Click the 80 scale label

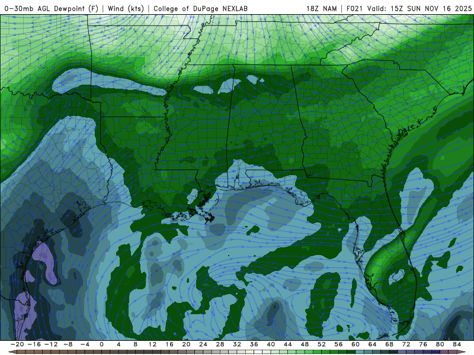(440, 344)
